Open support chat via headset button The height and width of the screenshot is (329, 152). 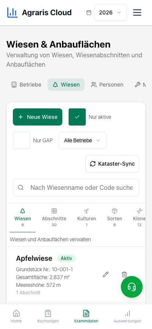(132, 287)
